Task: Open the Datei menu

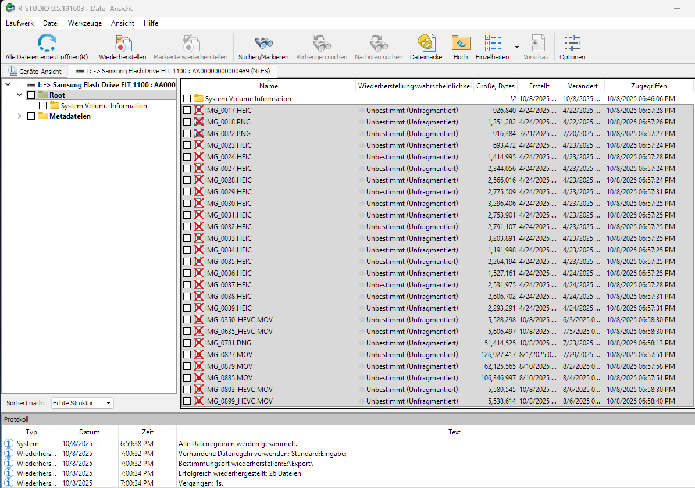Action: tap(51, 23)
